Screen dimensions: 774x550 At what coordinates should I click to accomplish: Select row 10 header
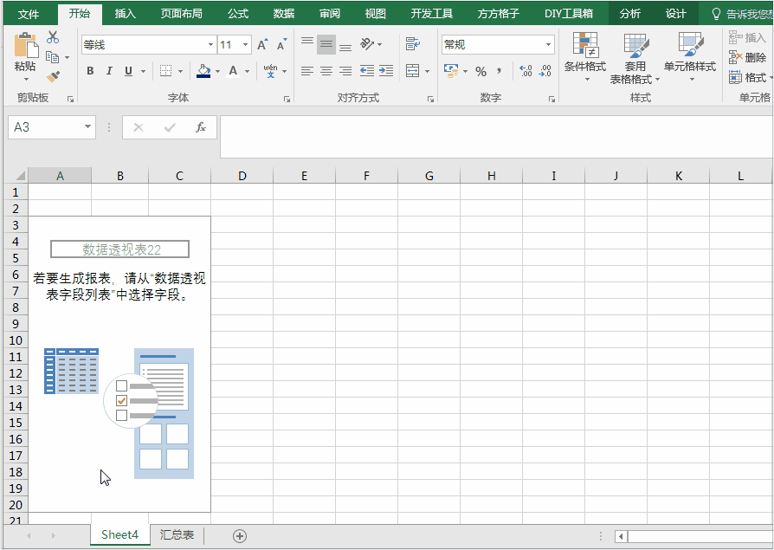pos(16,340)
